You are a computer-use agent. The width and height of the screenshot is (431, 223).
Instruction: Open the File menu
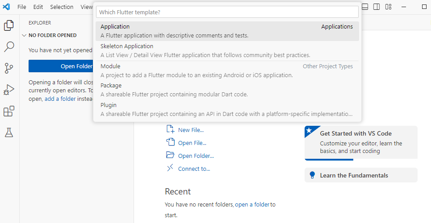(x=22, y=7)
